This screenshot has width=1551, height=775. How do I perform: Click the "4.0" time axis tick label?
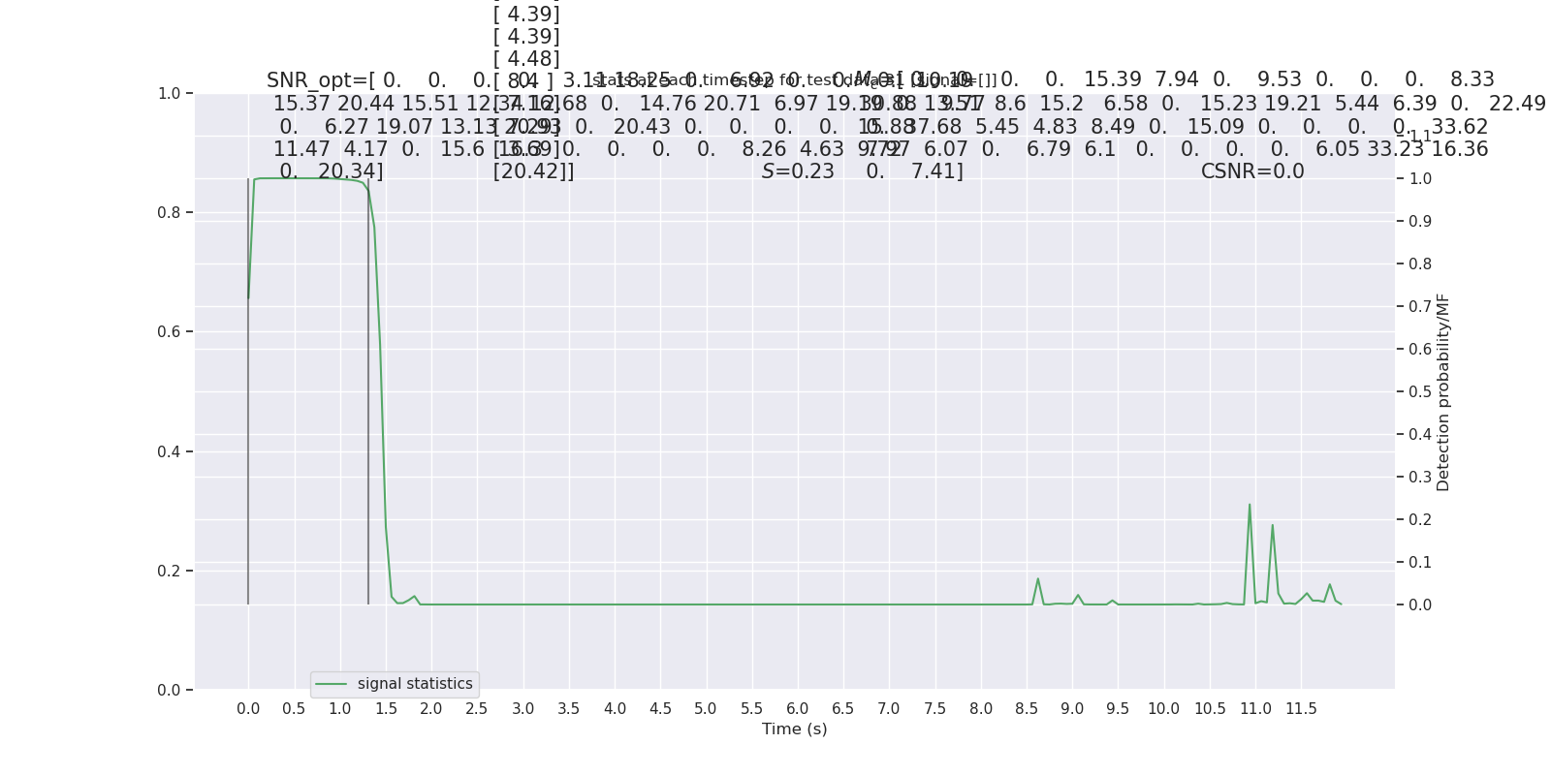(x=615, y=709)
